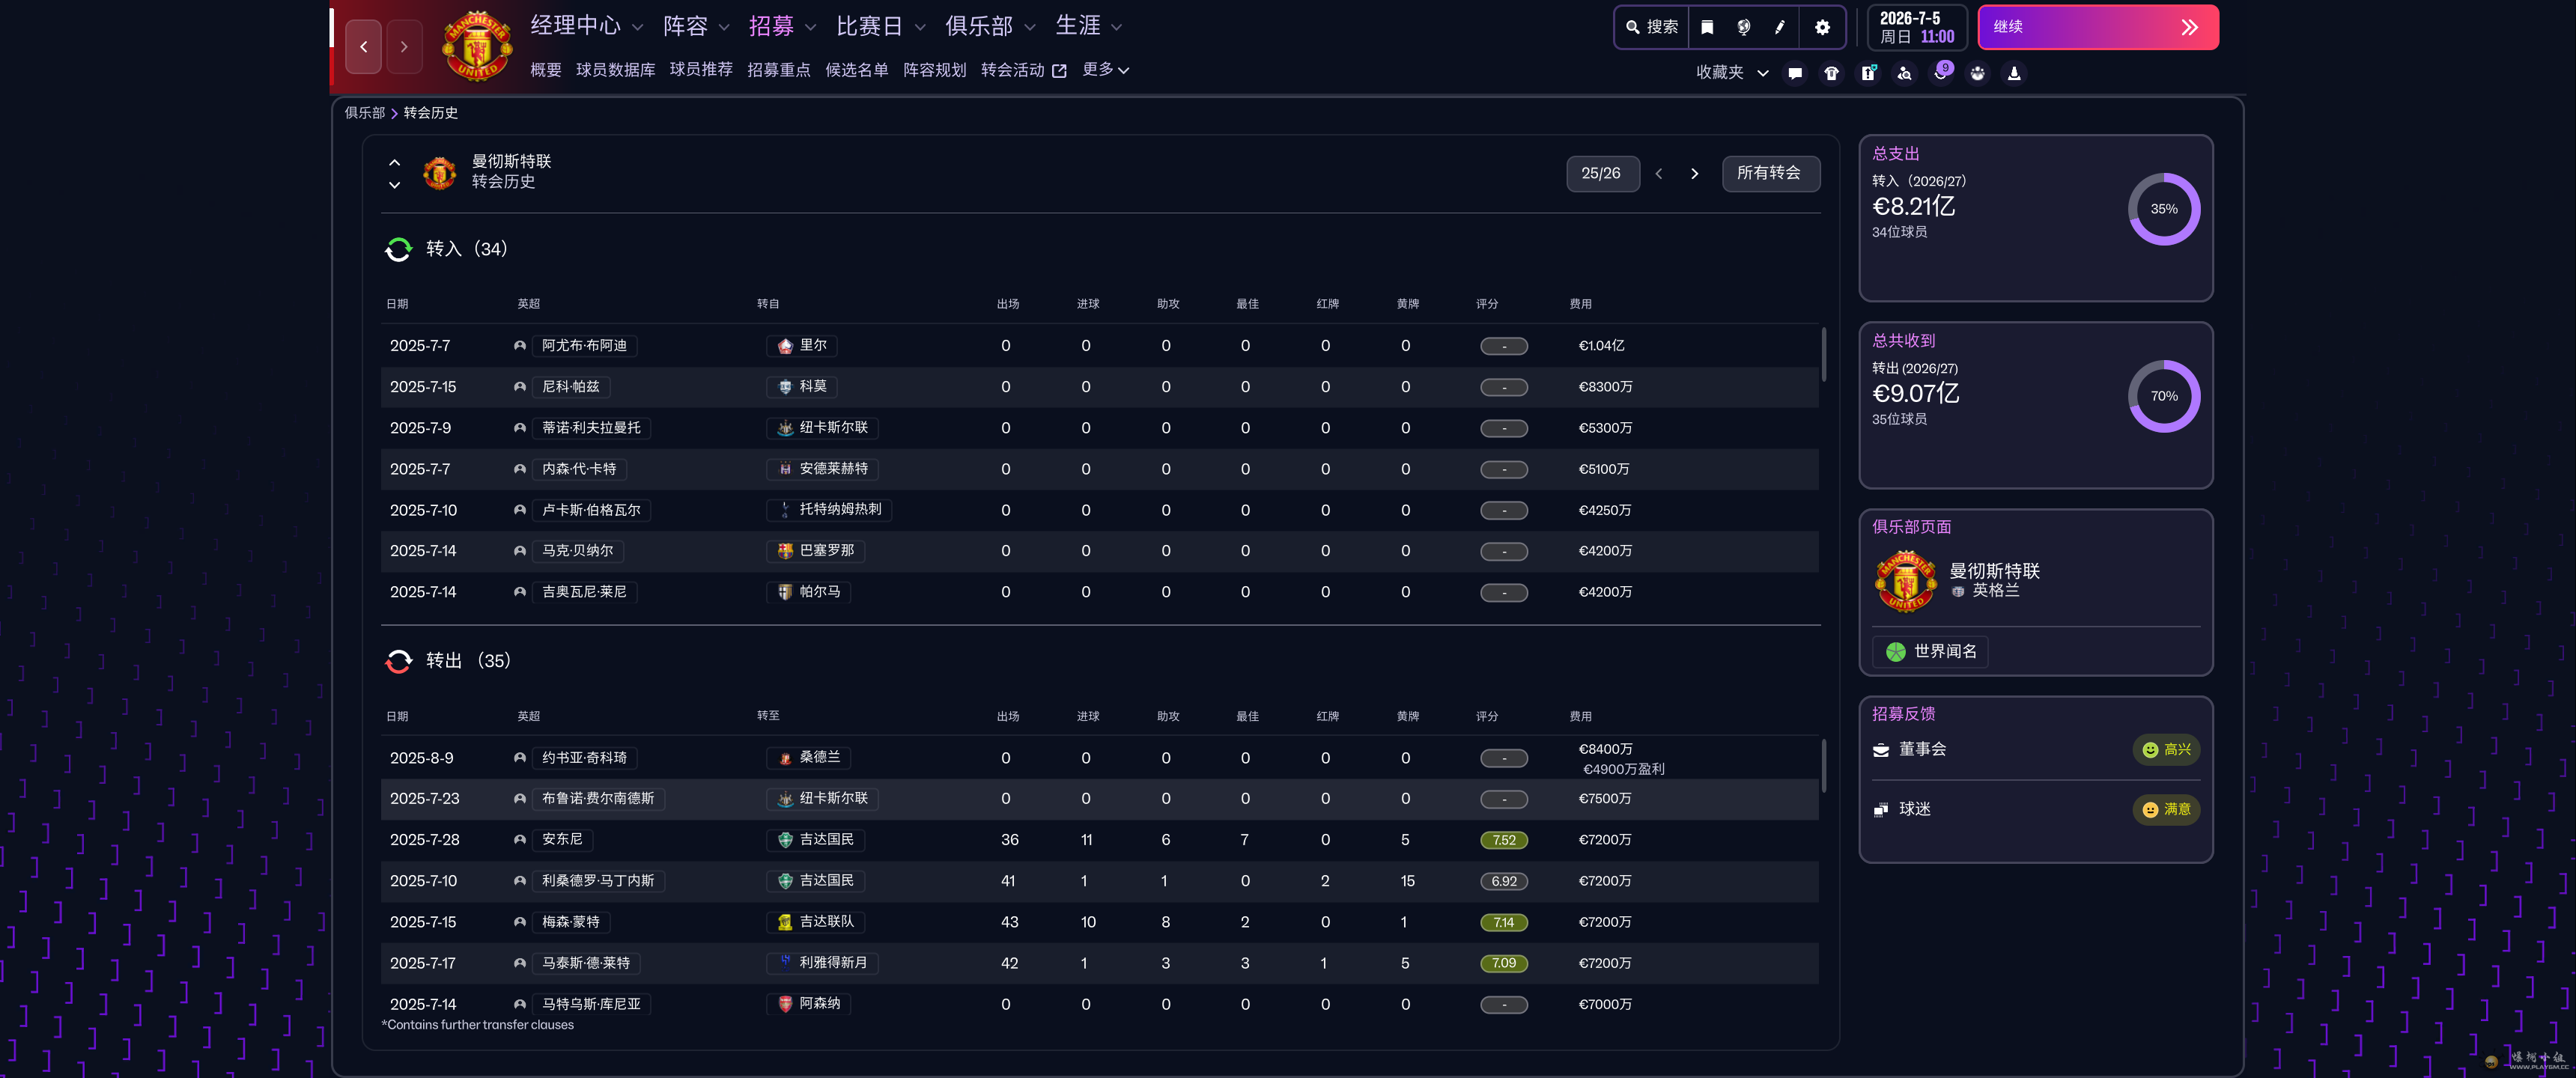Open the transfer shortcut with the 9 badge
Image resolution: width=2576 pixels, height=1078 pixels.
pyautogui.click(x=1941, y=73)
